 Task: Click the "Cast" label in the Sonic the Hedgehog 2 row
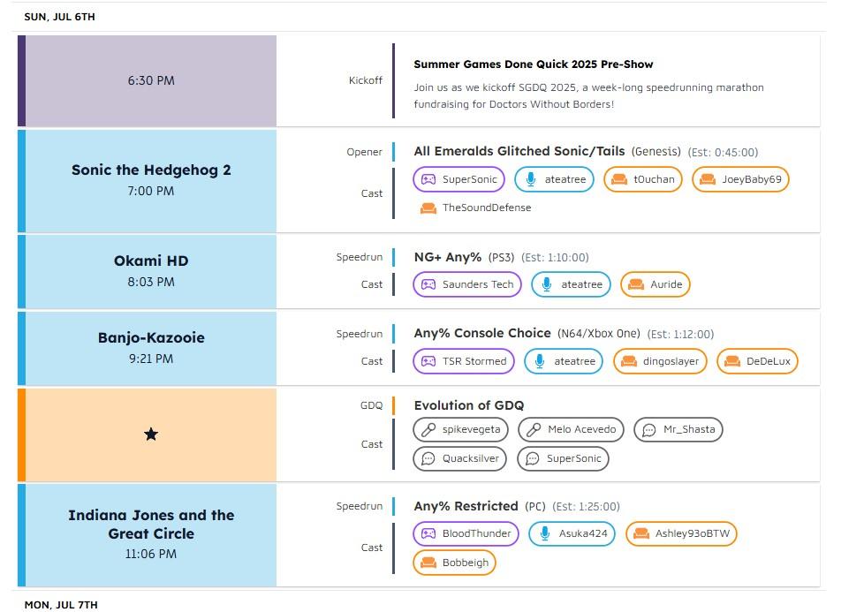[372, 193]
